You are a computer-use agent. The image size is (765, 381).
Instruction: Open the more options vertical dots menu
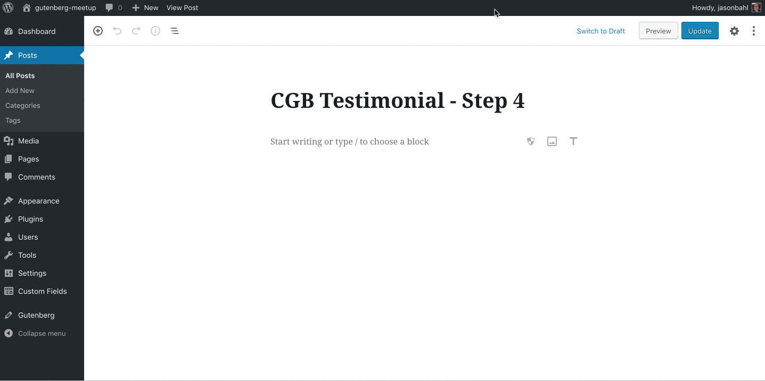click(x=753, y=31)
